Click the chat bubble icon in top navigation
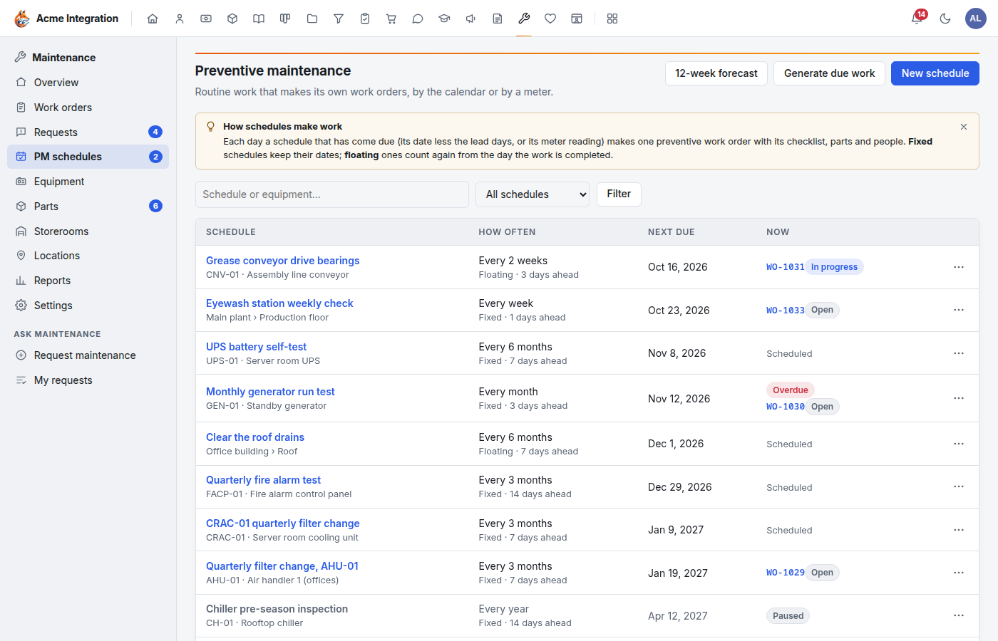The width and height of the screenshot is (998, 641). [418, 19]
